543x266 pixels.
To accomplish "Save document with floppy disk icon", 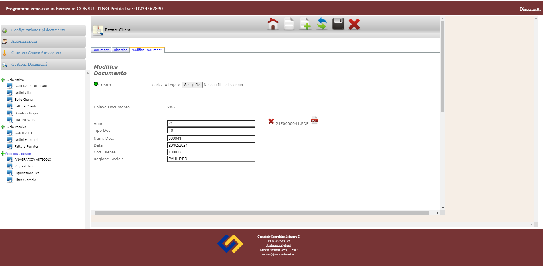I will (x=338, y=24).
